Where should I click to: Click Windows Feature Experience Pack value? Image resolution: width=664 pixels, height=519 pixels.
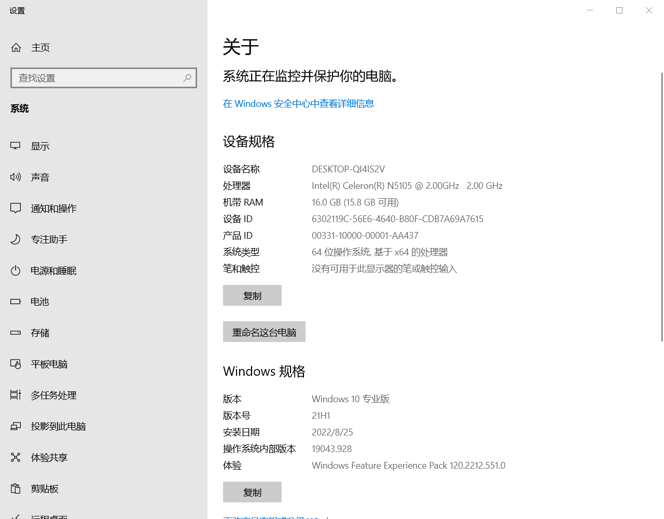(409, 466)
